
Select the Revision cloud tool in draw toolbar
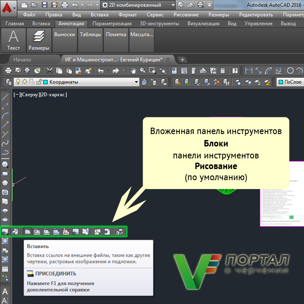[5, 202]
